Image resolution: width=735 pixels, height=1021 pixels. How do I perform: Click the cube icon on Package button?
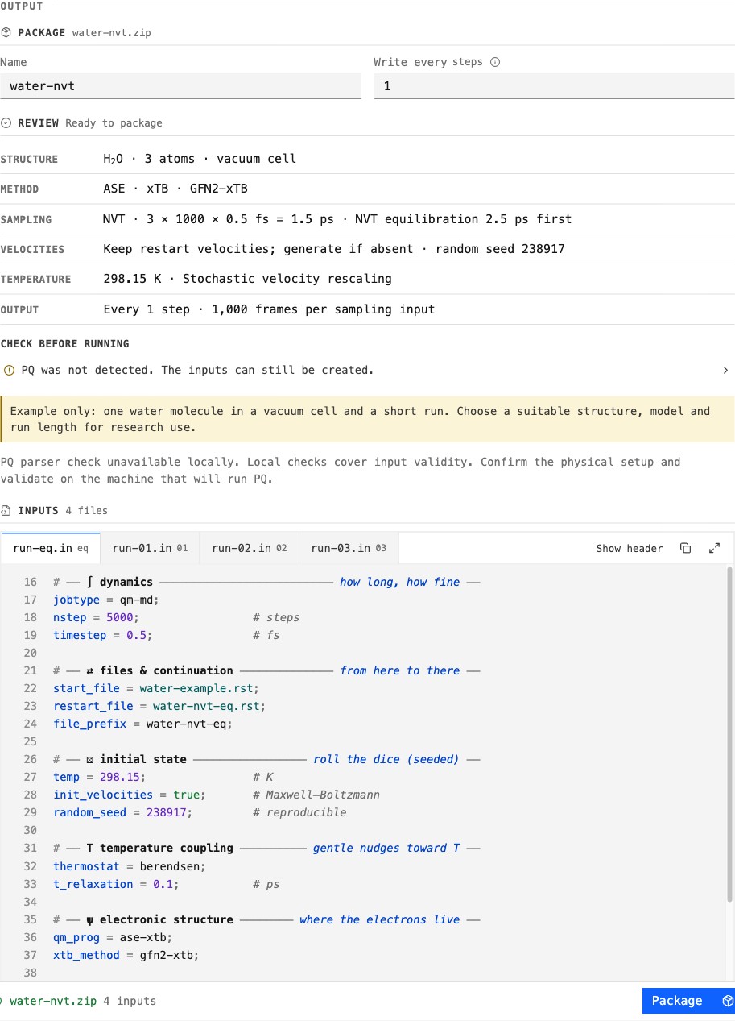coord(728,1001)
